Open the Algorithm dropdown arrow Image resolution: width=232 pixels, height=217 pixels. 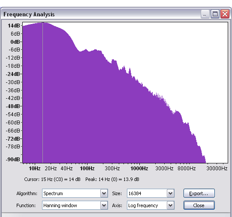tap(104, 193)
